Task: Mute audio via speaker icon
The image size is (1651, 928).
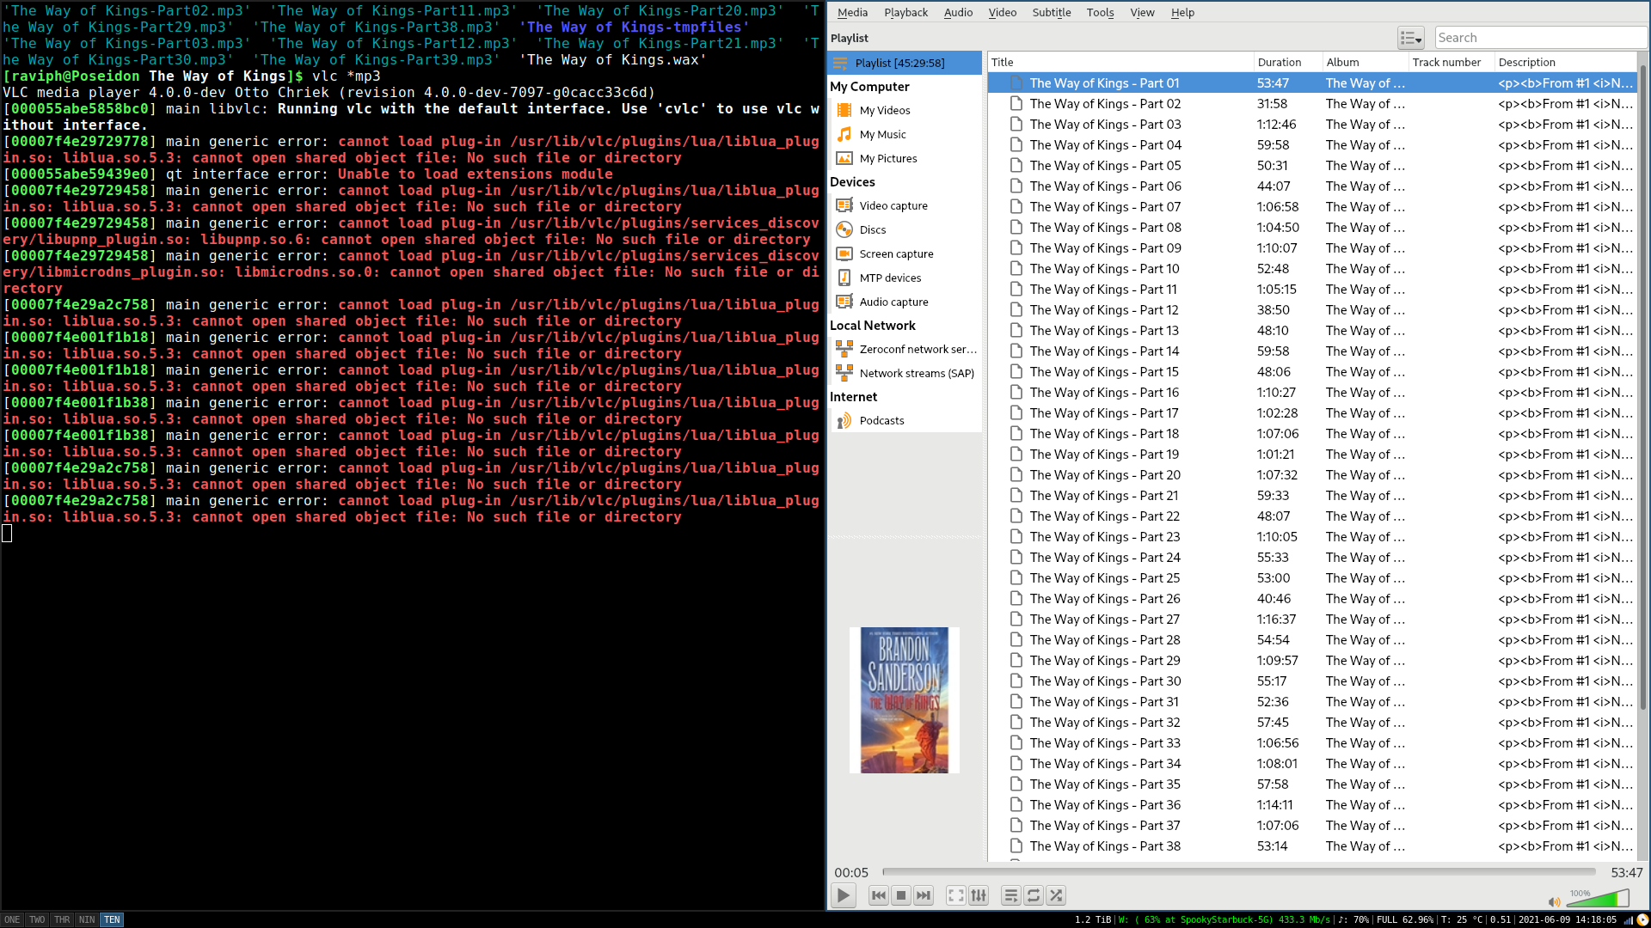Action: pos(1554,901)
